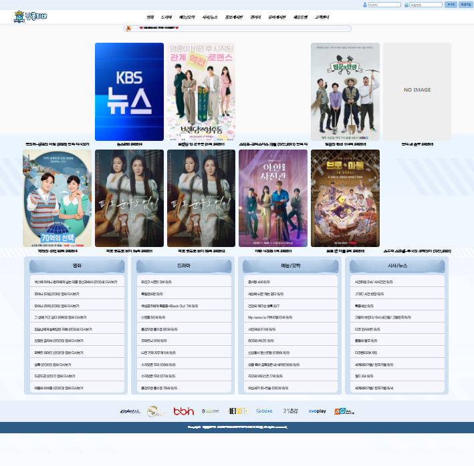Open the first sponsor logo left of gold emblem
The image size is (474, 466).
130,411
